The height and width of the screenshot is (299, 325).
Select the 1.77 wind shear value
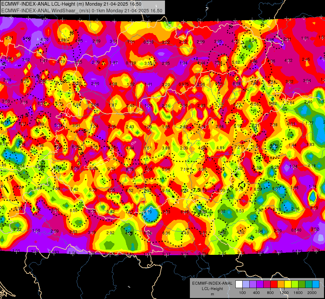pos(309,123)
